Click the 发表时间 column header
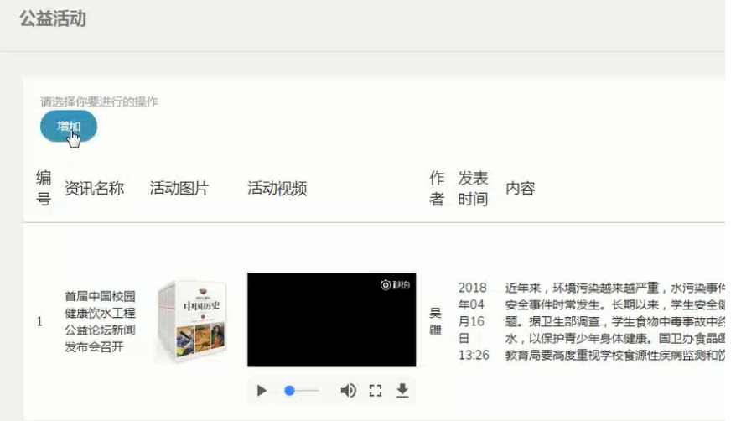 pyautogui.click(x=473, y=188)
